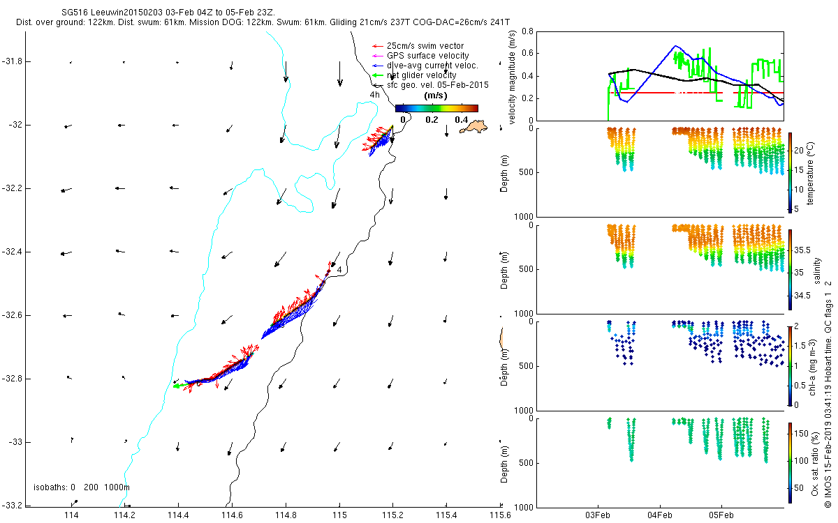This screenshot has height=523, width=838.
Task: Click the large black arrow near -31.8 latitude
Action: coord(340,73)
